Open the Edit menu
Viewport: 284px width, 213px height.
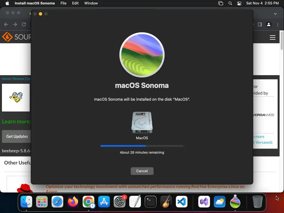click(75, 3)
